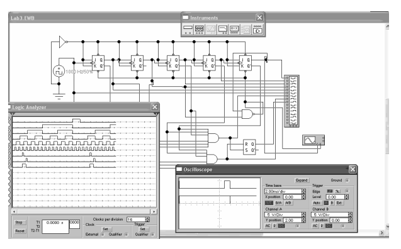Click the Trigger Qualifier terminal in Logic Analyzer
The height and width of the screenshot is (249, 401).
(x=153, y=235)
